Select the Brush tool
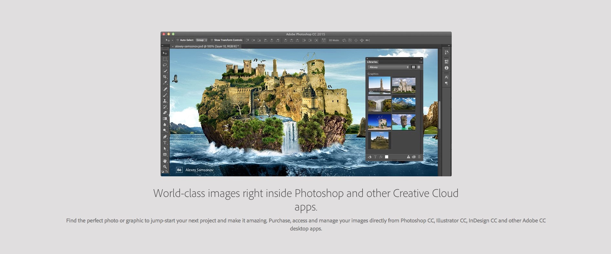Viewport: 611px width, 254px height. [x=165, y=95]
